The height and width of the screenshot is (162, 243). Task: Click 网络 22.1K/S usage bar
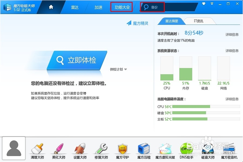(224, 68)
